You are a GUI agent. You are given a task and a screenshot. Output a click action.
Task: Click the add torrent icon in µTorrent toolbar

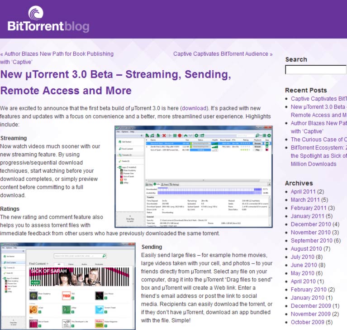point(147,136)
